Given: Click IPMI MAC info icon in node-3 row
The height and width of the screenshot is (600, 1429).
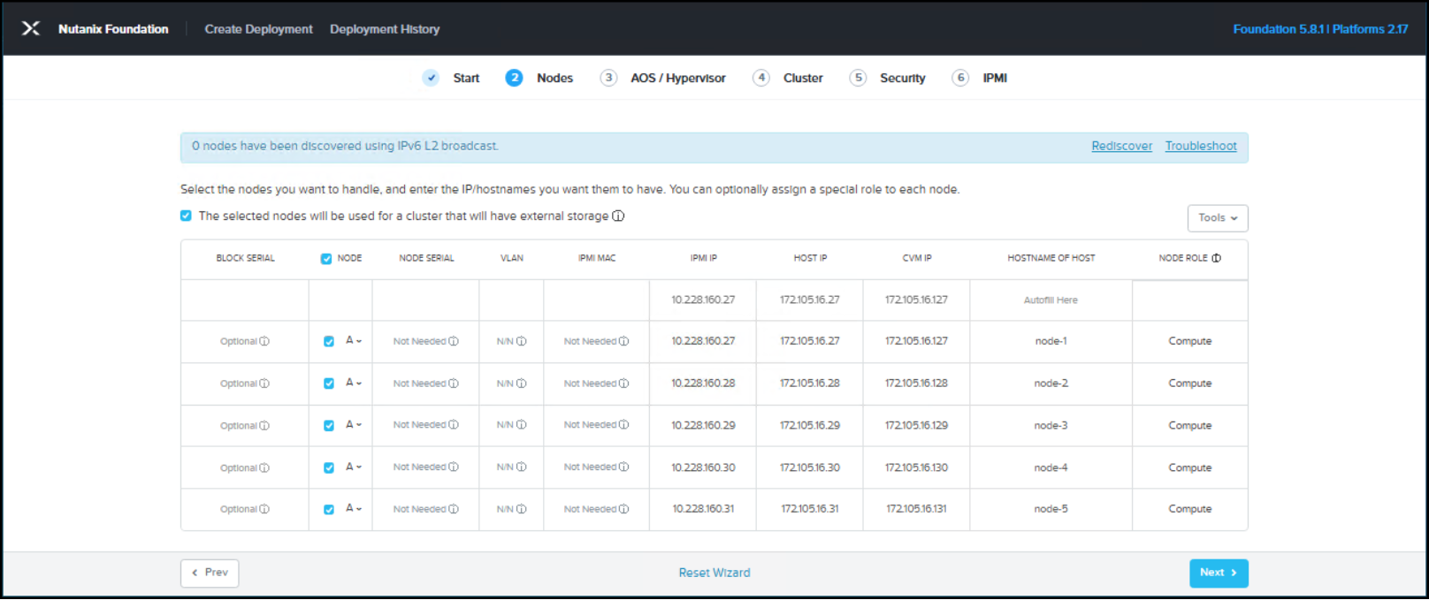Looking at the screenshot, I should click(623, 425).
